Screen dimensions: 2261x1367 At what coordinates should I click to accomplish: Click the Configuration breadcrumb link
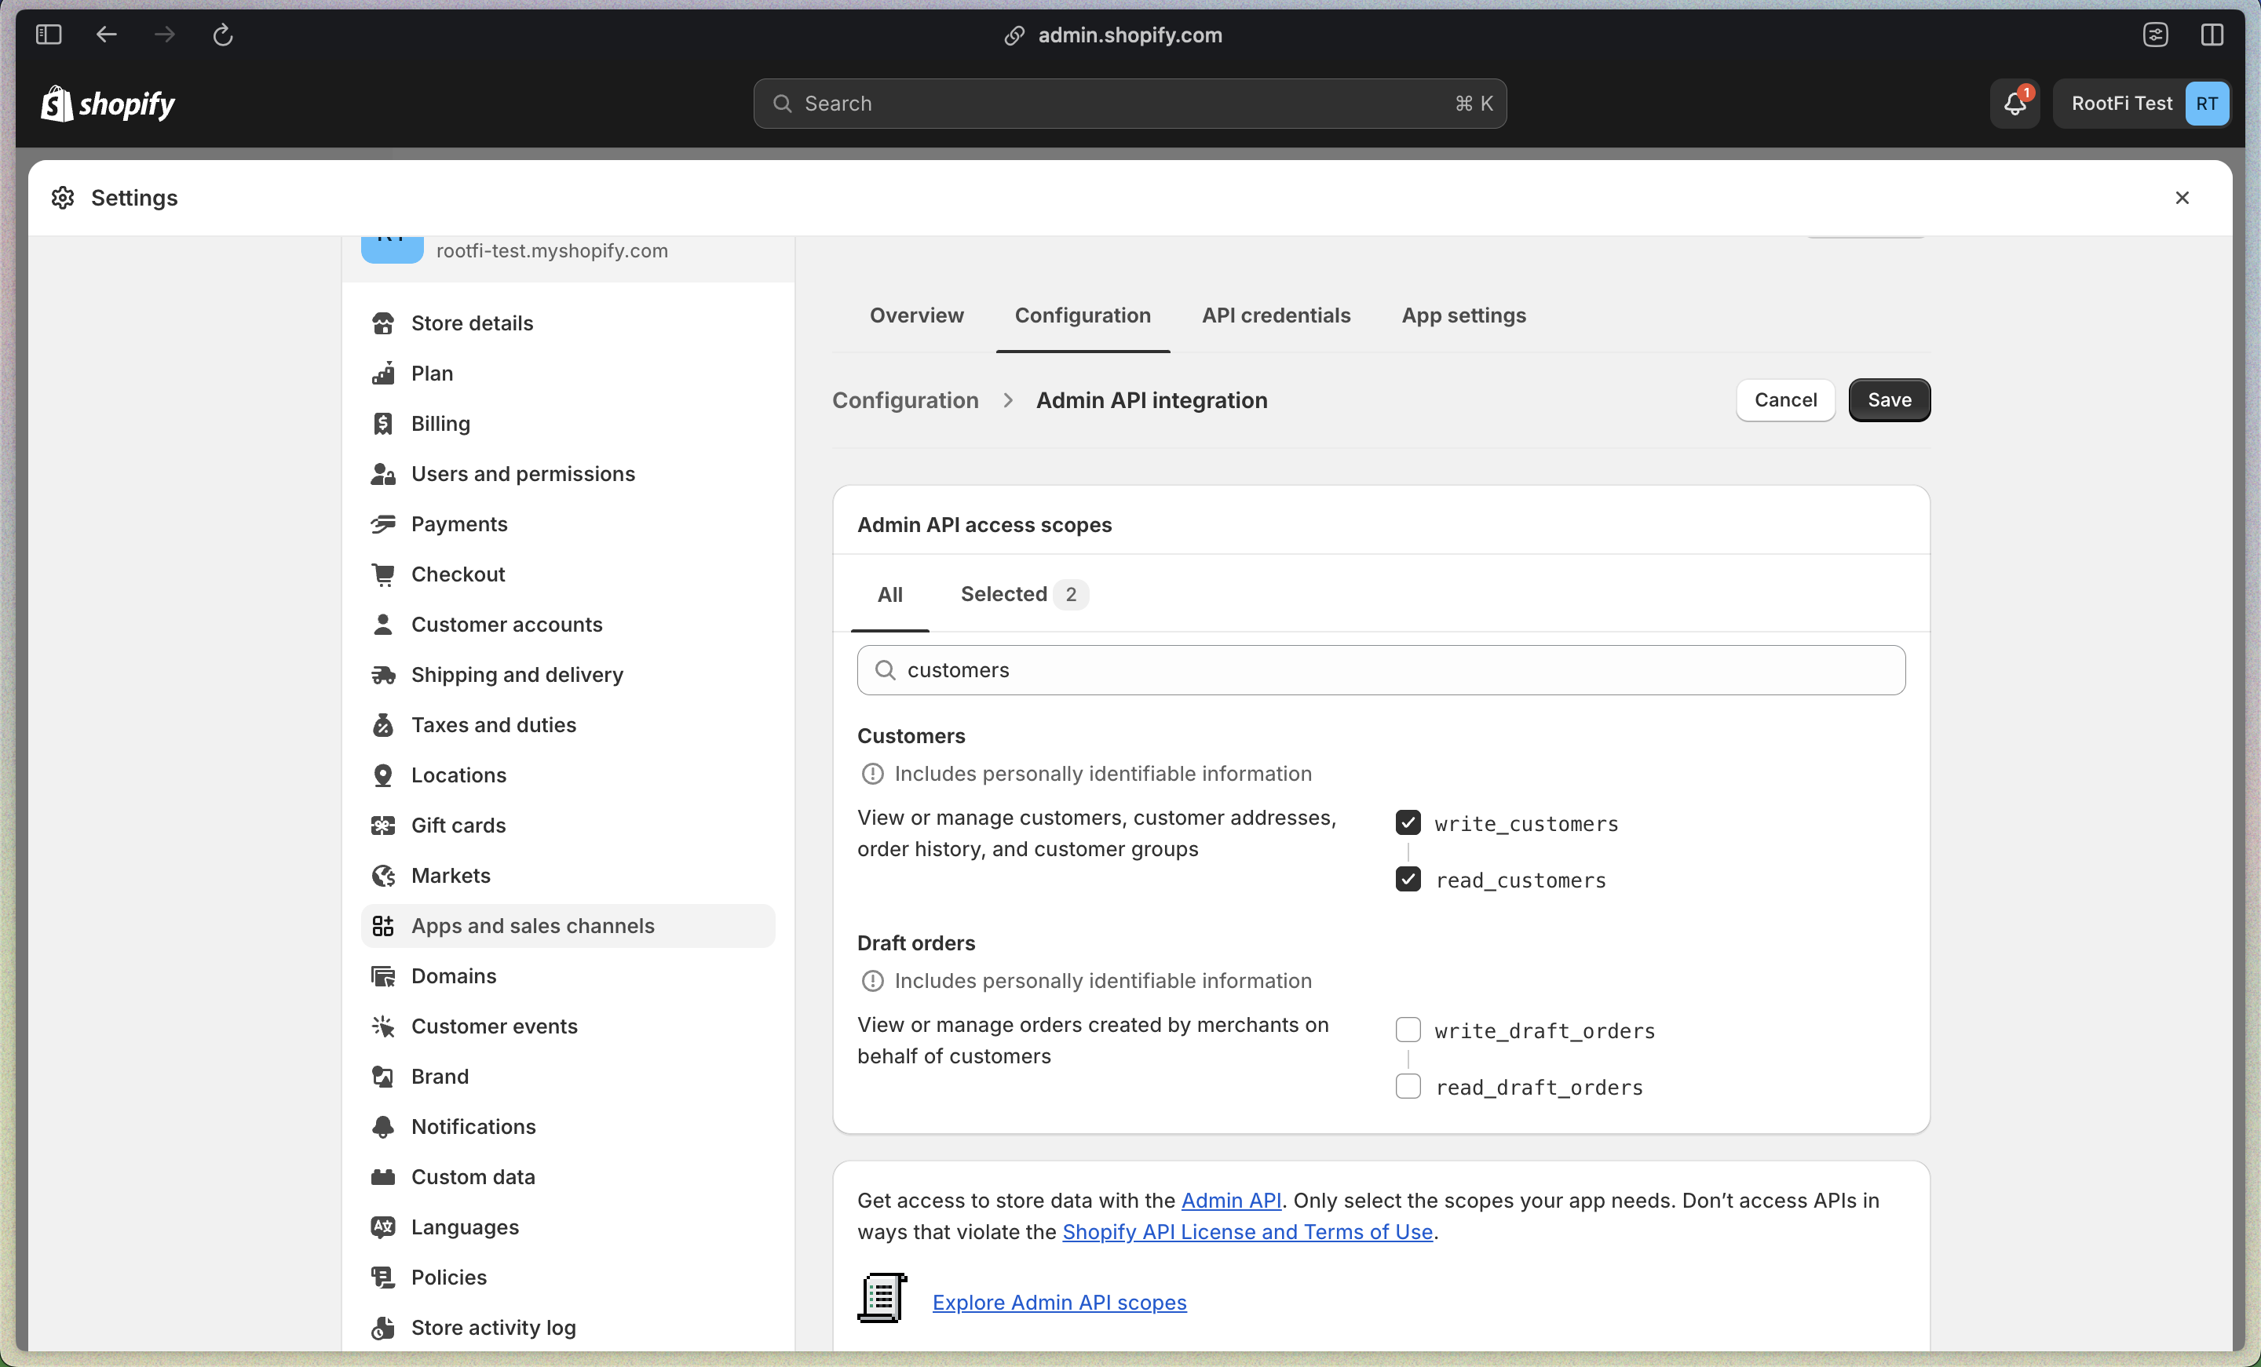[x=904, y=401]
